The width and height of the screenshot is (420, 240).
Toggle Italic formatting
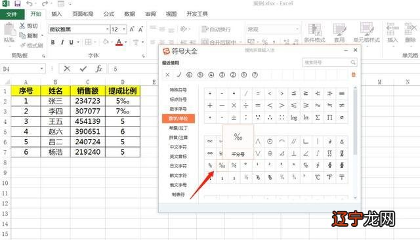tap(62, 42)
